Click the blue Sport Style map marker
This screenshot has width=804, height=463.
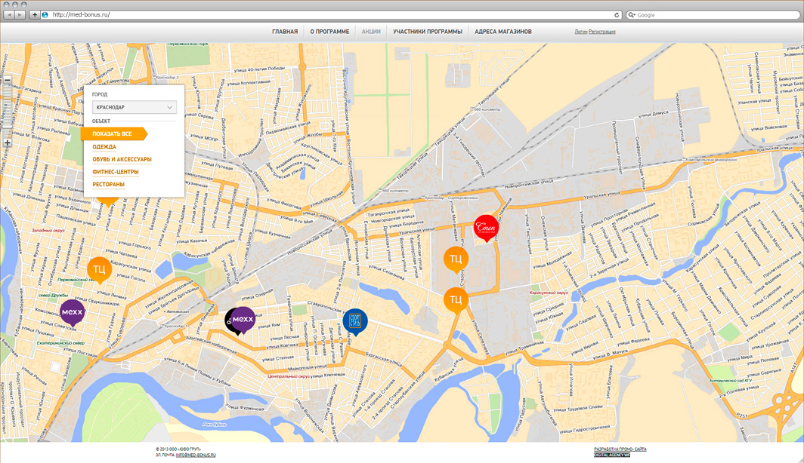355,322
